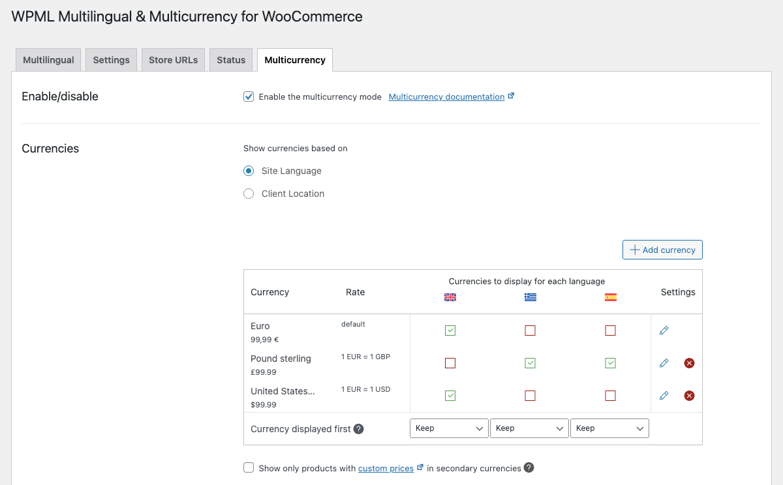Open help tooltip for Currency displayed first
The image size is (783, 485).
click(358, 429)
